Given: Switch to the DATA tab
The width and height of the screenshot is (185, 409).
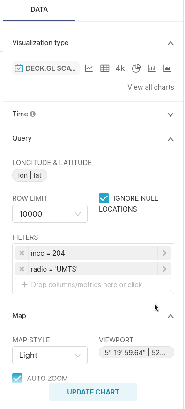Looking at the screenshot, I should pyautogui.click(x=39, y=9).
